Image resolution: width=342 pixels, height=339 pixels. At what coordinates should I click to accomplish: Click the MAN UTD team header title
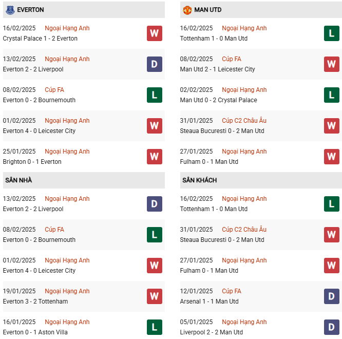tap(208, 10)
